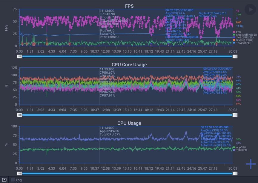Image resolution: width=258 pixels, height=183 pixels.
Task: Click the play button in top-right corner
Action: click(x=250, y=10)
